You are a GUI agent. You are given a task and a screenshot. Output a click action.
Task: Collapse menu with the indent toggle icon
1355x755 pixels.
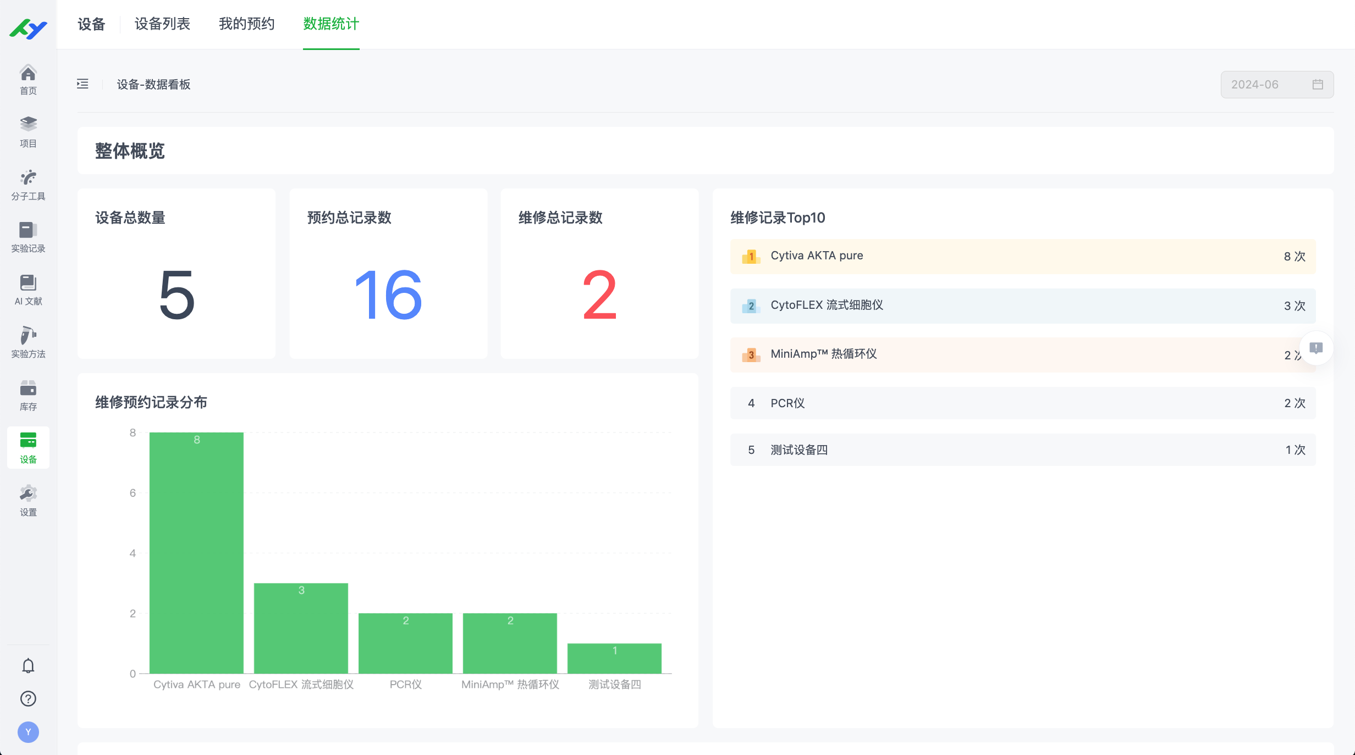click(x=82, y=84)
